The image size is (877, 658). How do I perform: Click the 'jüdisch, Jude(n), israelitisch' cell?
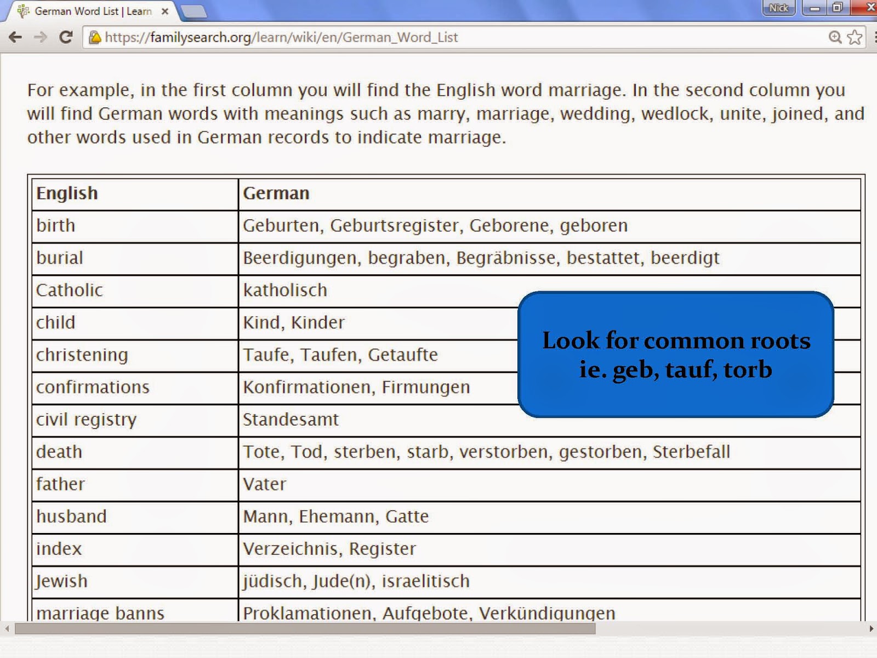point(550,582)
